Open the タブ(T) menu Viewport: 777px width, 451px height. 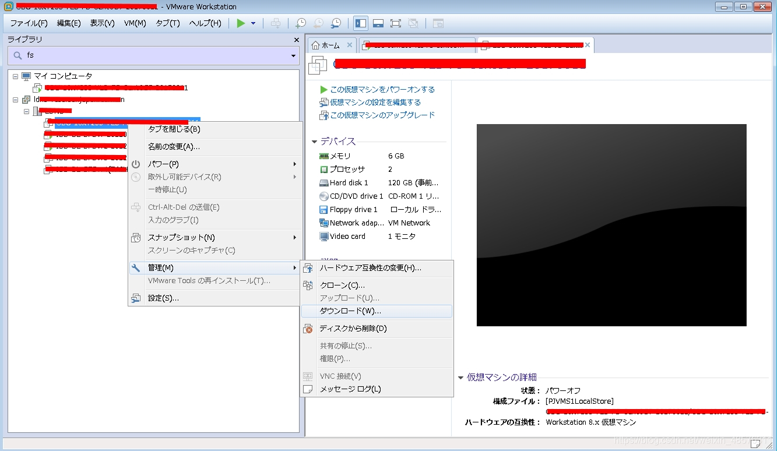coord(168,23)
